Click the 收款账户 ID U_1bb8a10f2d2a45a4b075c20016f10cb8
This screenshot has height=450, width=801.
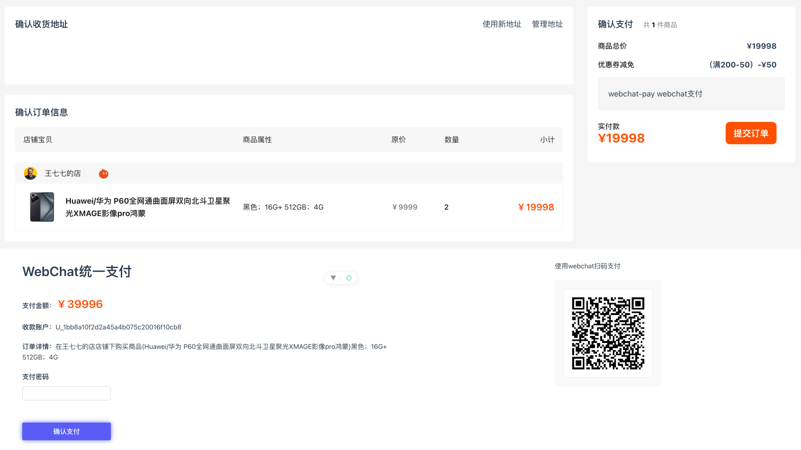point(118,327)
